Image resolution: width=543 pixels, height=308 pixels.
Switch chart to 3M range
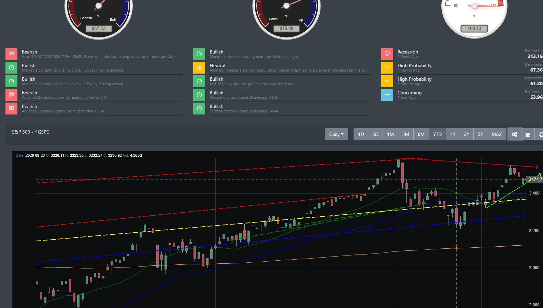pos(405,134)
